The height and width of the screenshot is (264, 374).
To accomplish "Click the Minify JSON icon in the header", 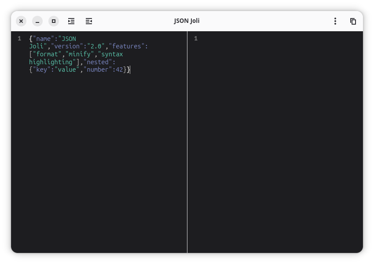I will pos(89,21).
